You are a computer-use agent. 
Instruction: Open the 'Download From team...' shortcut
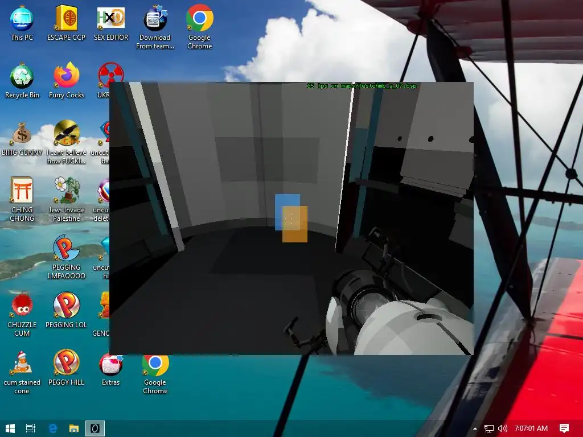click(x=155, y=27)
